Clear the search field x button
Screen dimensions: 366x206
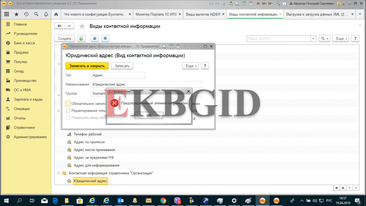[313, 38]
